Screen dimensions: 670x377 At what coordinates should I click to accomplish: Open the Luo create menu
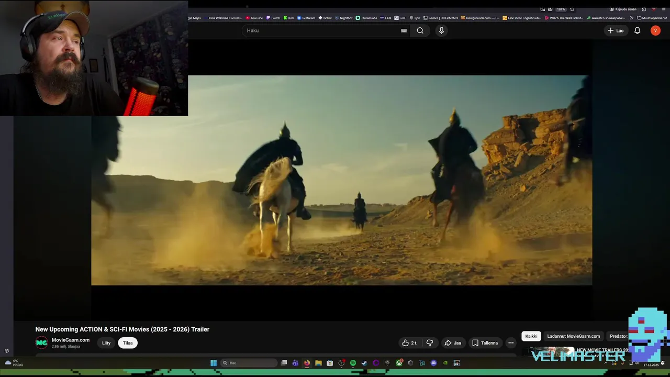[x=616, y=30]
